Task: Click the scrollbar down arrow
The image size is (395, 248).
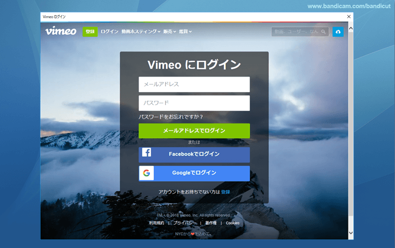Action: pos(351,233)
